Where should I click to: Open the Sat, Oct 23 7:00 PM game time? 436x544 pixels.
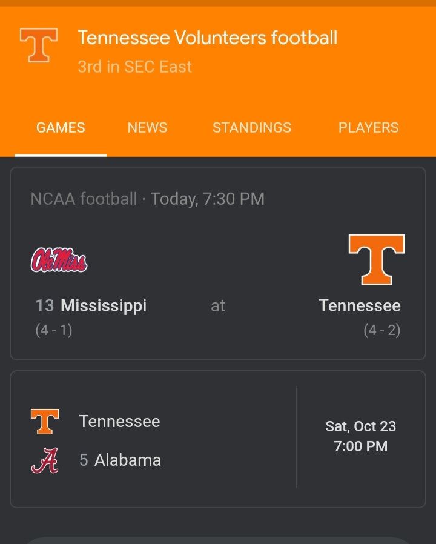tap(360, 436)
